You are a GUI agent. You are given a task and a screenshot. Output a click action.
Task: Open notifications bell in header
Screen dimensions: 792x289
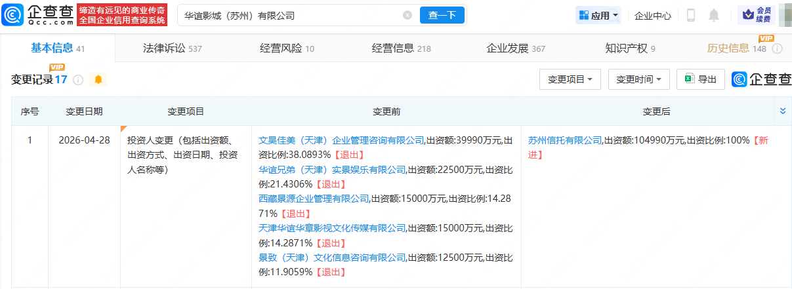[714, 15]
